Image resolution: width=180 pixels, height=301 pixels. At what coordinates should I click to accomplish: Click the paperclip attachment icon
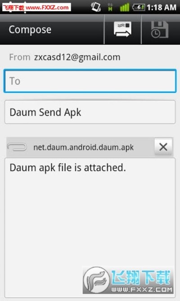(17, 147)
